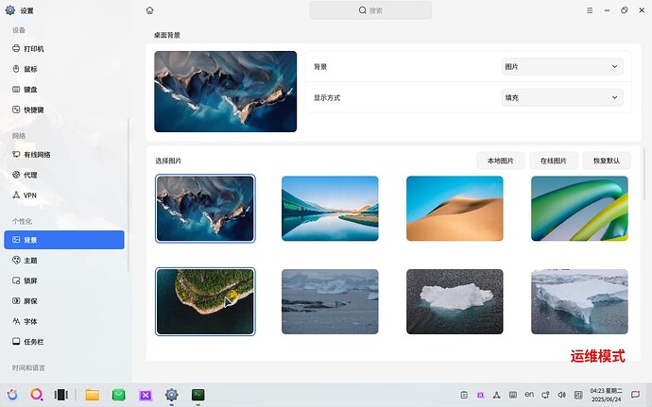Open 主题 theme settings in sidebar
652x407 pixels.
click(64, 261)
